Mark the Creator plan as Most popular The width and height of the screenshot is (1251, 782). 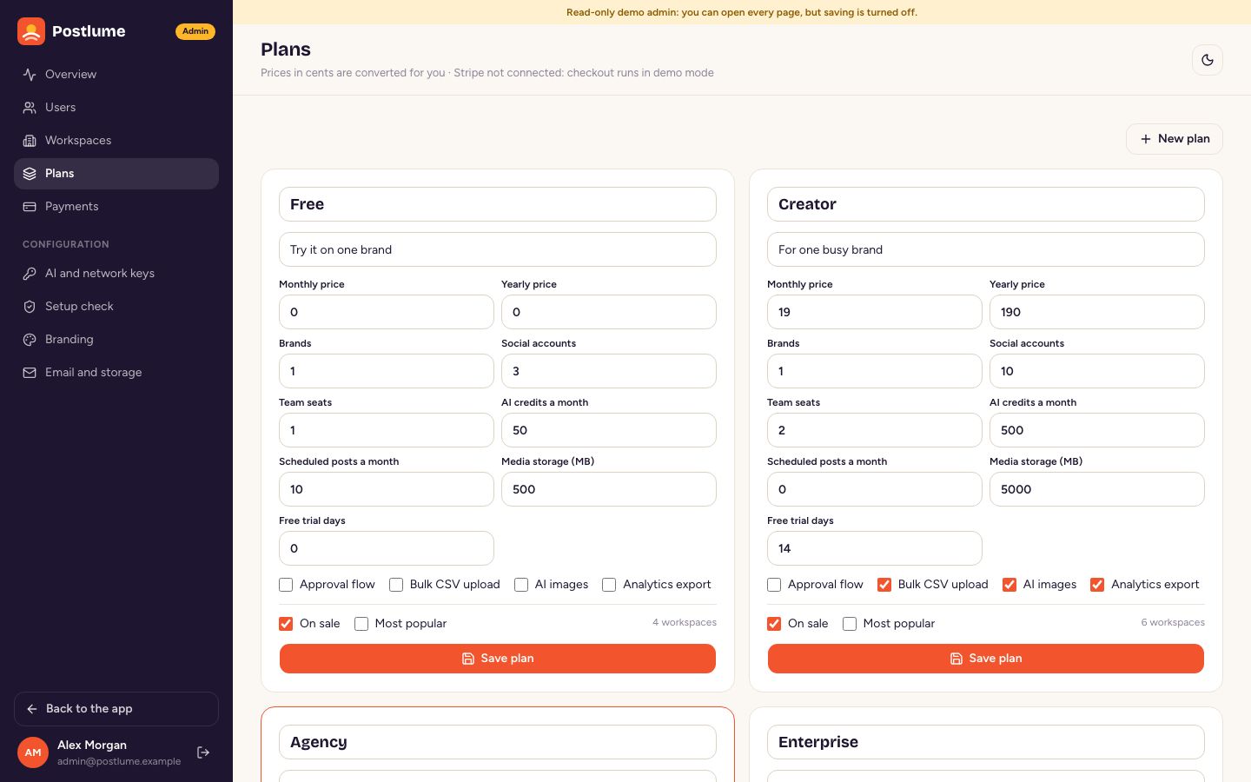(850, 624)
